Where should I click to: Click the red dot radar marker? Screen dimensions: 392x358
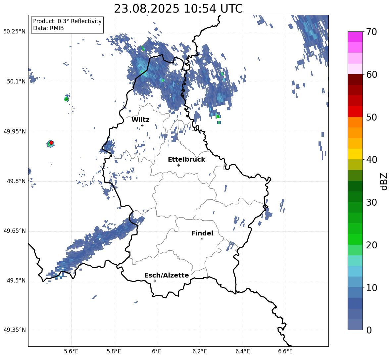[51, 143]
